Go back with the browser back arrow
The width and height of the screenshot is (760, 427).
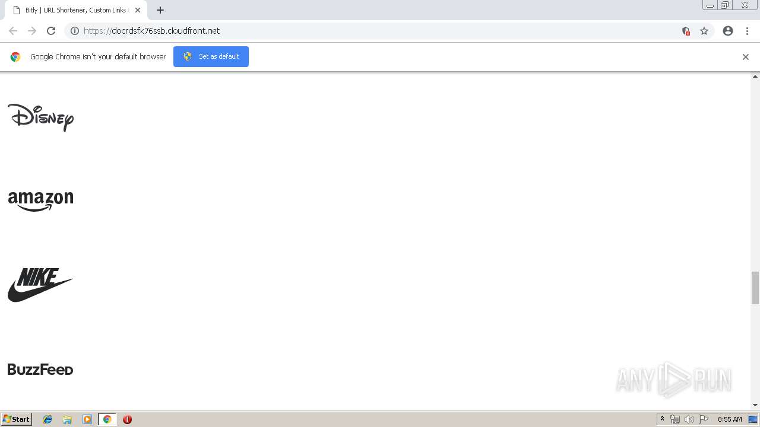13,31
